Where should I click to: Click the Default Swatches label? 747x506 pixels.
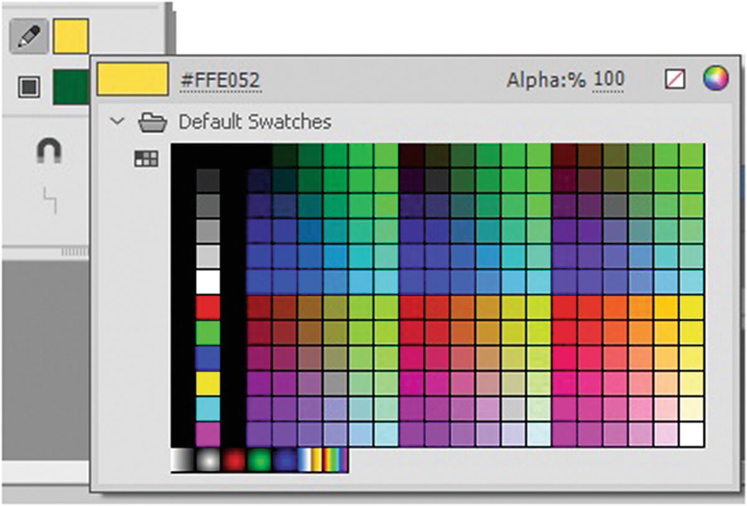[255, 122]
